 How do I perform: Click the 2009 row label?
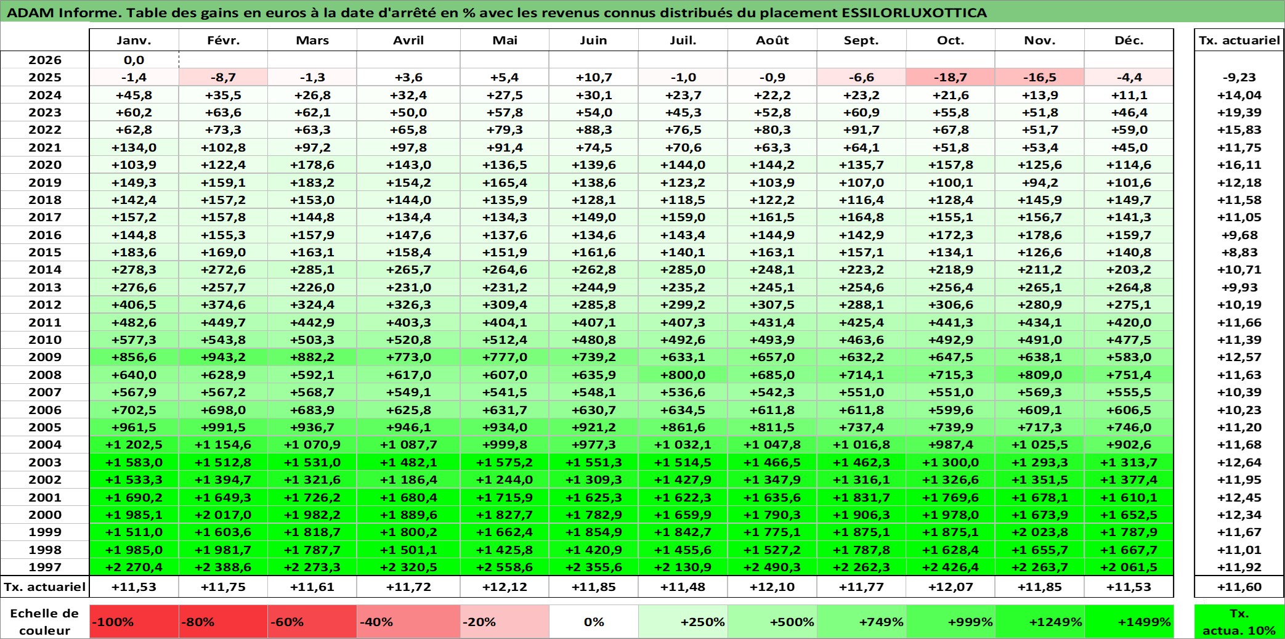coord(45,357)
